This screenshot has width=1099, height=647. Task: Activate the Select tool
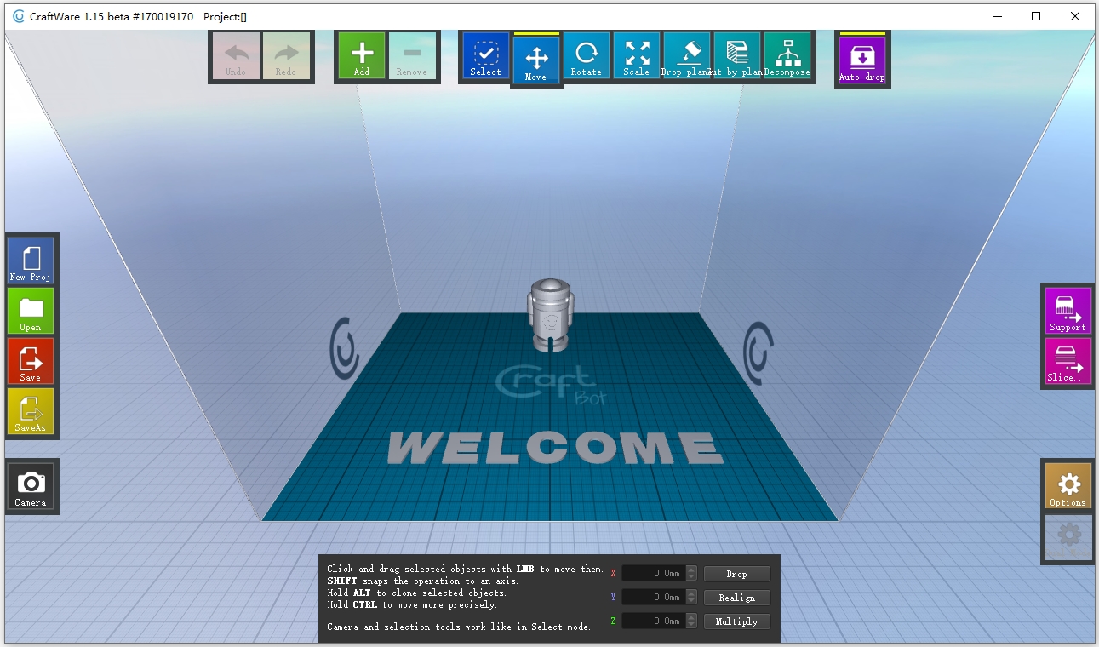[x=486, y=56]
